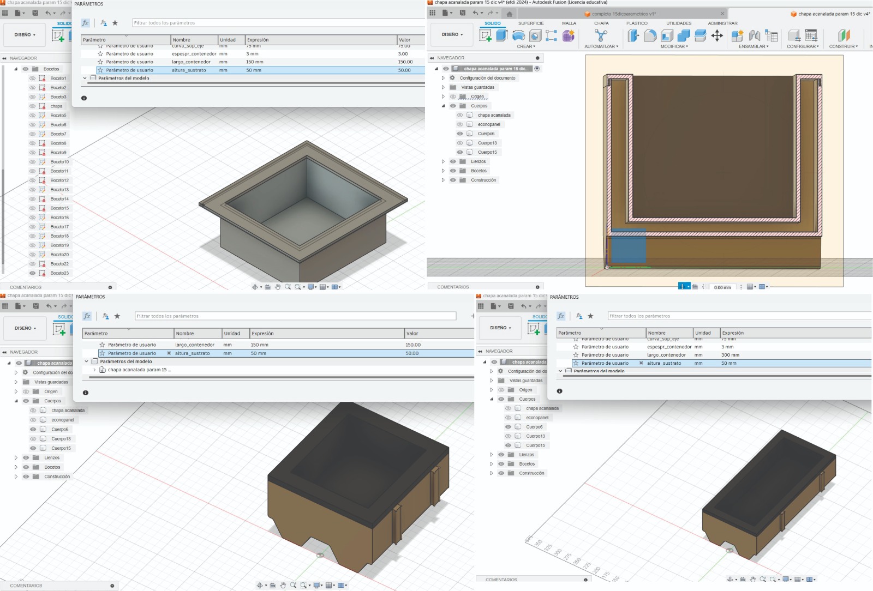Activate the radio button beside chapa acanalada param 15 dic
873x591 pixels.
[537, 69]
